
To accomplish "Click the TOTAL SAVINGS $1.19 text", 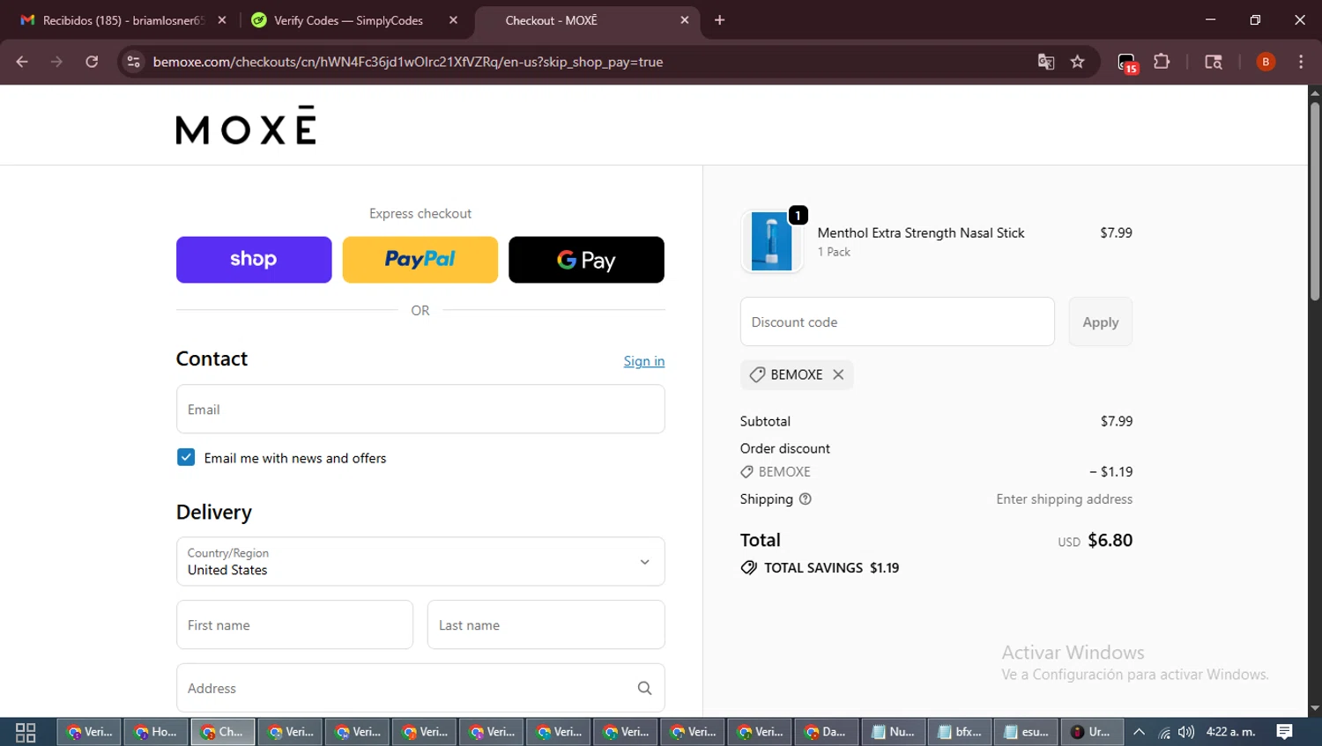I will pyautogui.click(x=831, y=568).
